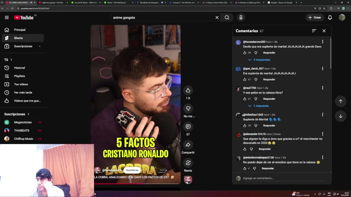This screenshot has height=197, width=351.
Task: Reply to antonioornelaspaz2130's comment
Action: pyautogui.click(x=268, y=169)
